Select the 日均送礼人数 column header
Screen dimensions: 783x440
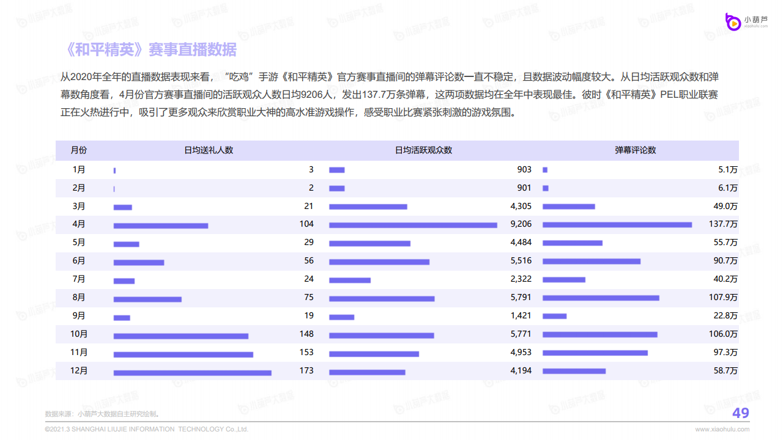209,150
